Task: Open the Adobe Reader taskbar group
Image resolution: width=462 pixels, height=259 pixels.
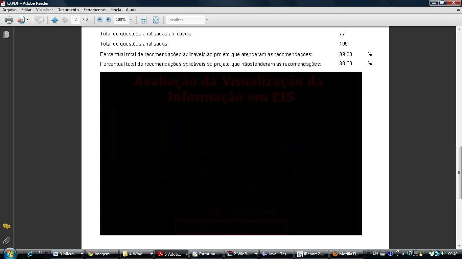Action: pyautogui.click(x=172, y=254)
